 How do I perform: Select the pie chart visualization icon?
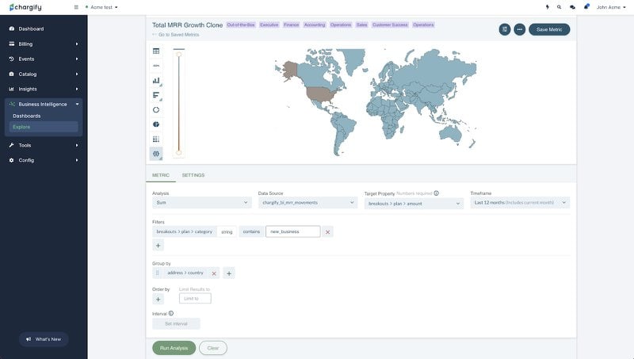[x=156, y=124]
